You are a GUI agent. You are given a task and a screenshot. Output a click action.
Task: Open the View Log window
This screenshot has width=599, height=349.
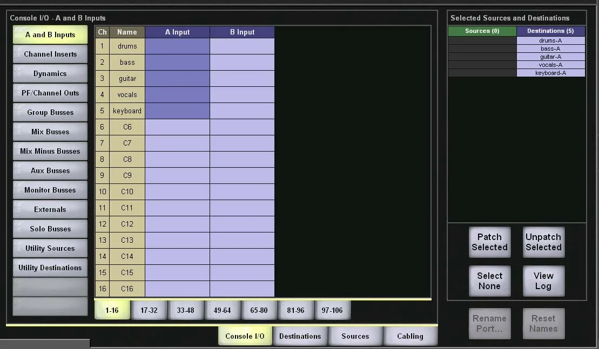543,281
